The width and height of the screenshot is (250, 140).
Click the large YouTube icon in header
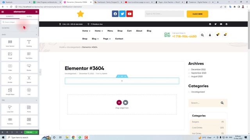(x=129, y=14)
